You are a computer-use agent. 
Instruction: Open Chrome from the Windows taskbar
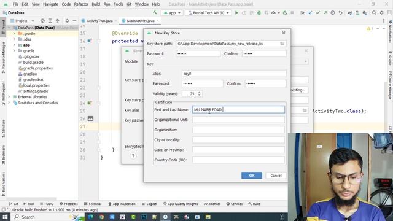[x=101, y=217]
